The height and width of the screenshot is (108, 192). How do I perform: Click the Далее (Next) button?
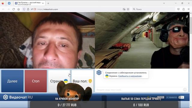click(12, 81)
